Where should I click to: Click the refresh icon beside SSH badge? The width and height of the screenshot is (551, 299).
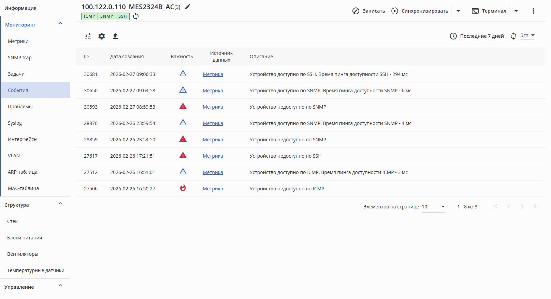click(136, 16)
